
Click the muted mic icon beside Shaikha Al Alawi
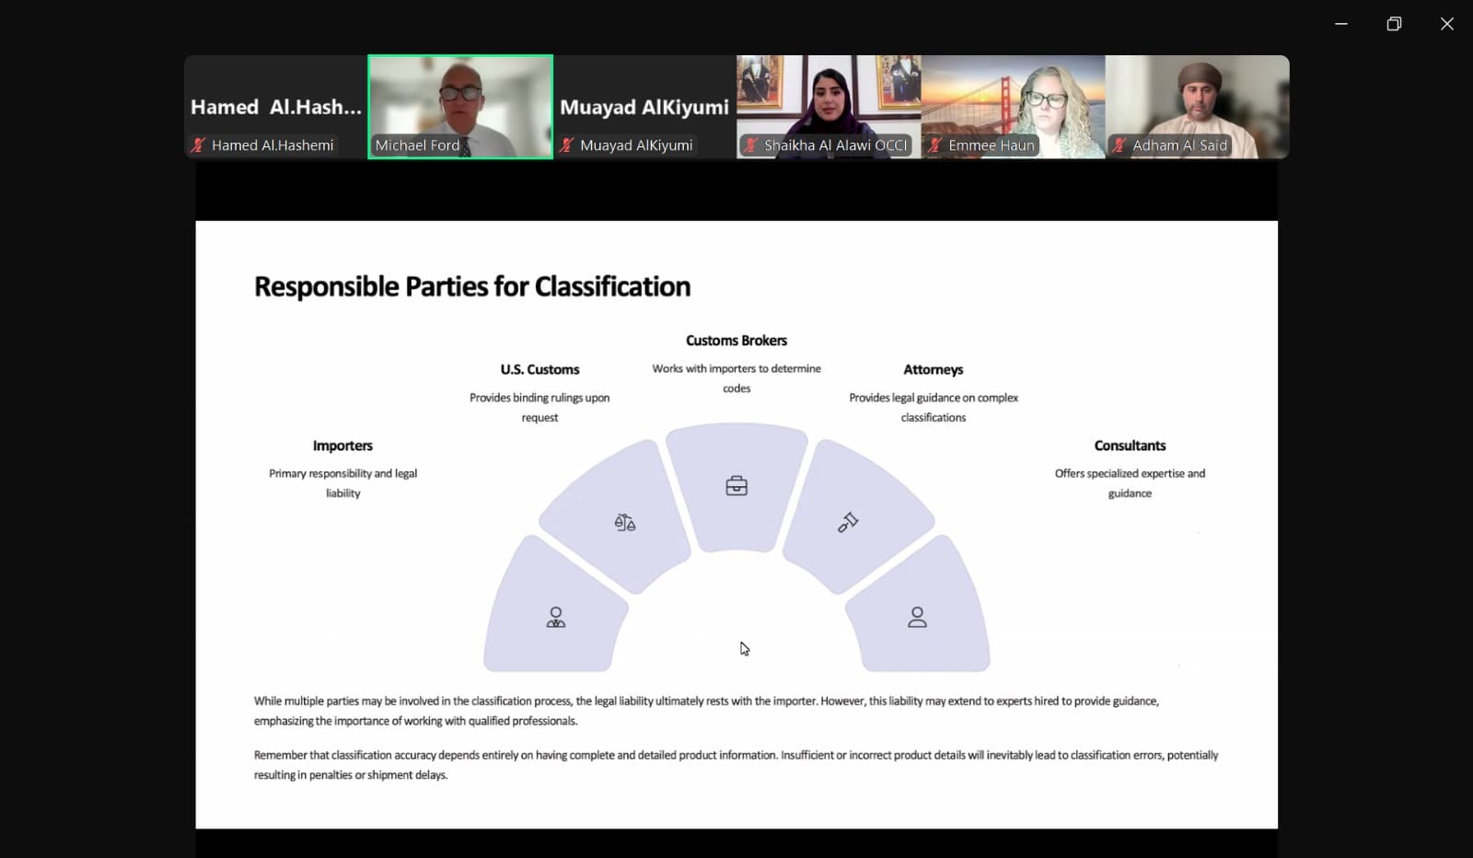pyautogui.click(x=751, y=145)
